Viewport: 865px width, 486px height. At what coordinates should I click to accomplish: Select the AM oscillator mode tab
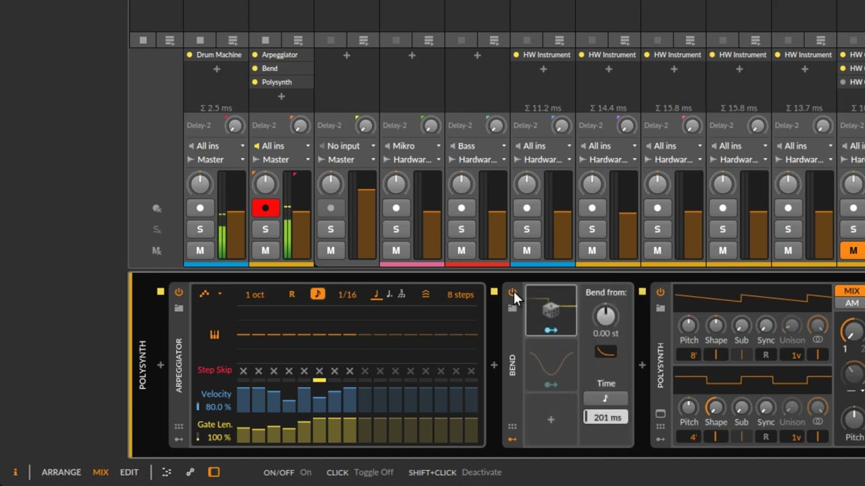click(x=851, y=303)
